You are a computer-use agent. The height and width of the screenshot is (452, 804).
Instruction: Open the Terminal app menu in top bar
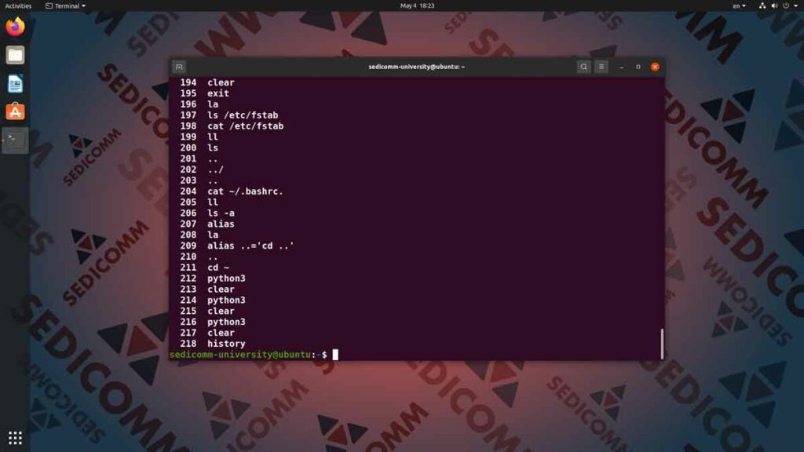coord(66,5)
